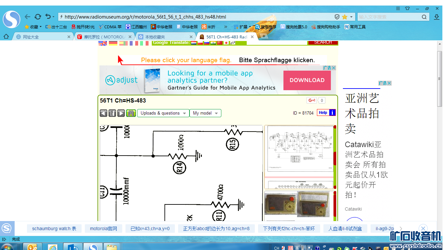Open the 收藏 favorites dropdown
This screenshot has height=250, width=444.
33,27
